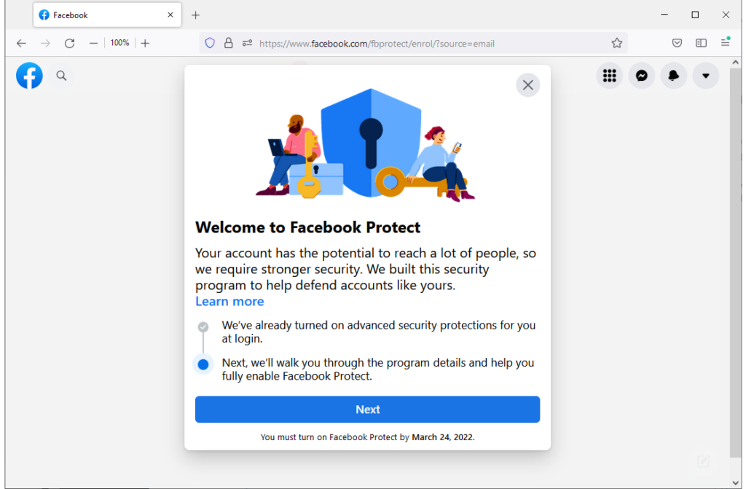View site security padlock info
746x489 pixels.
(x=228, y=43)
